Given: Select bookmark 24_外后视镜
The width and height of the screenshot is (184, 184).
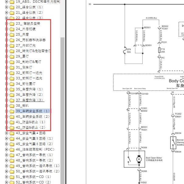Looking at the screenshot, I should (x=26, y=29).
